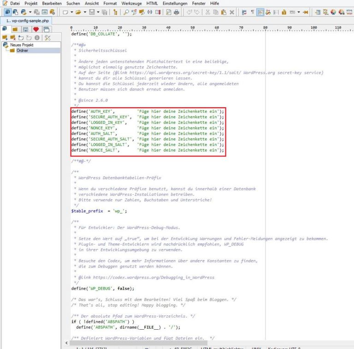354x349 pixels.
Task: Open the spell check dropdown arrow
Action: (x=299, y=12)
